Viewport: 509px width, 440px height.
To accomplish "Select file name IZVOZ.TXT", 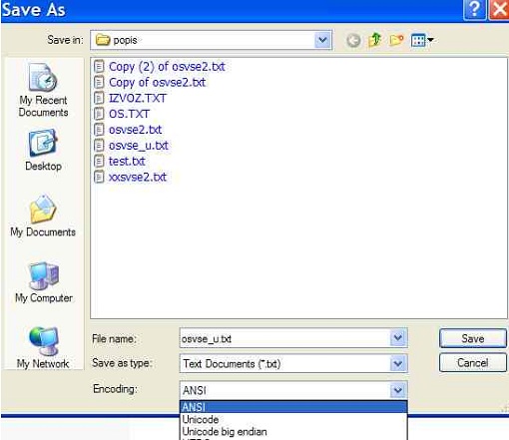I will [138, 98].
